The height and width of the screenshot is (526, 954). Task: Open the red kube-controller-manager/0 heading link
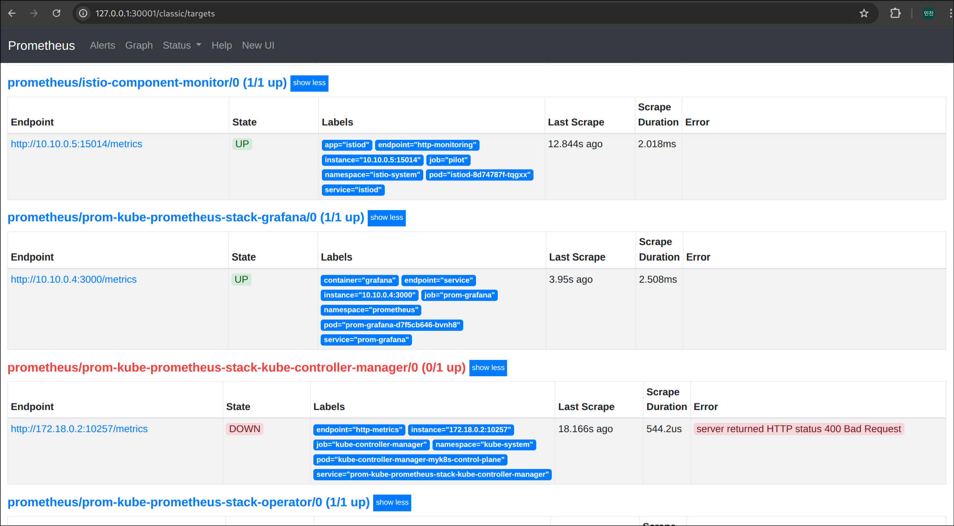point(236,368)
